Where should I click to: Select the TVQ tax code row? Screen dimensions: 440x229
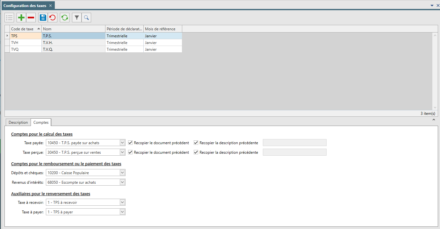click(x=26, y=49)
